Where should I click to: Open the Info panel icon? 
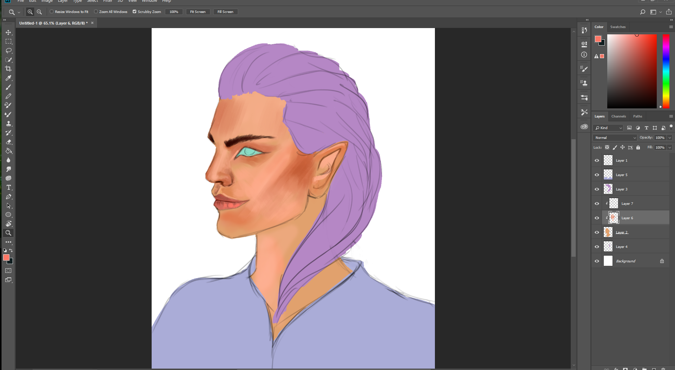point(584,55)
